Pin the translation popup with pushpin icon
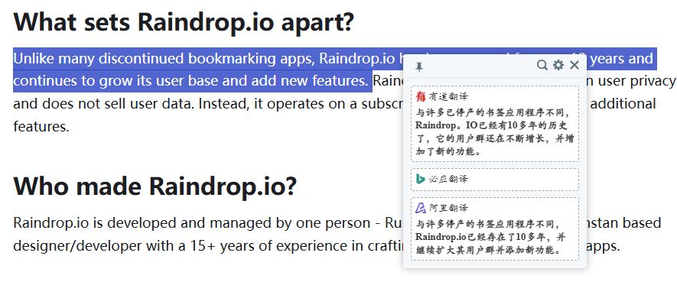 [418, 66]
